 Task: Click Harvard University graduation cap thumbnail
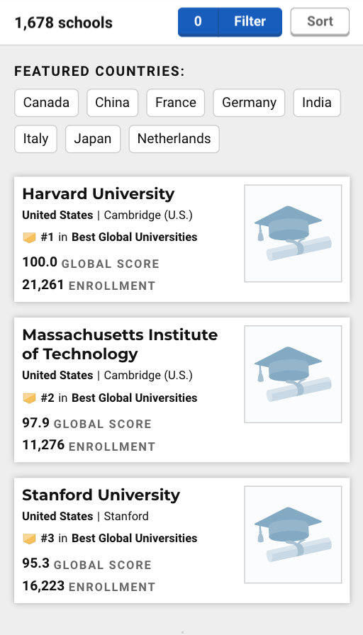click(293, 233)
